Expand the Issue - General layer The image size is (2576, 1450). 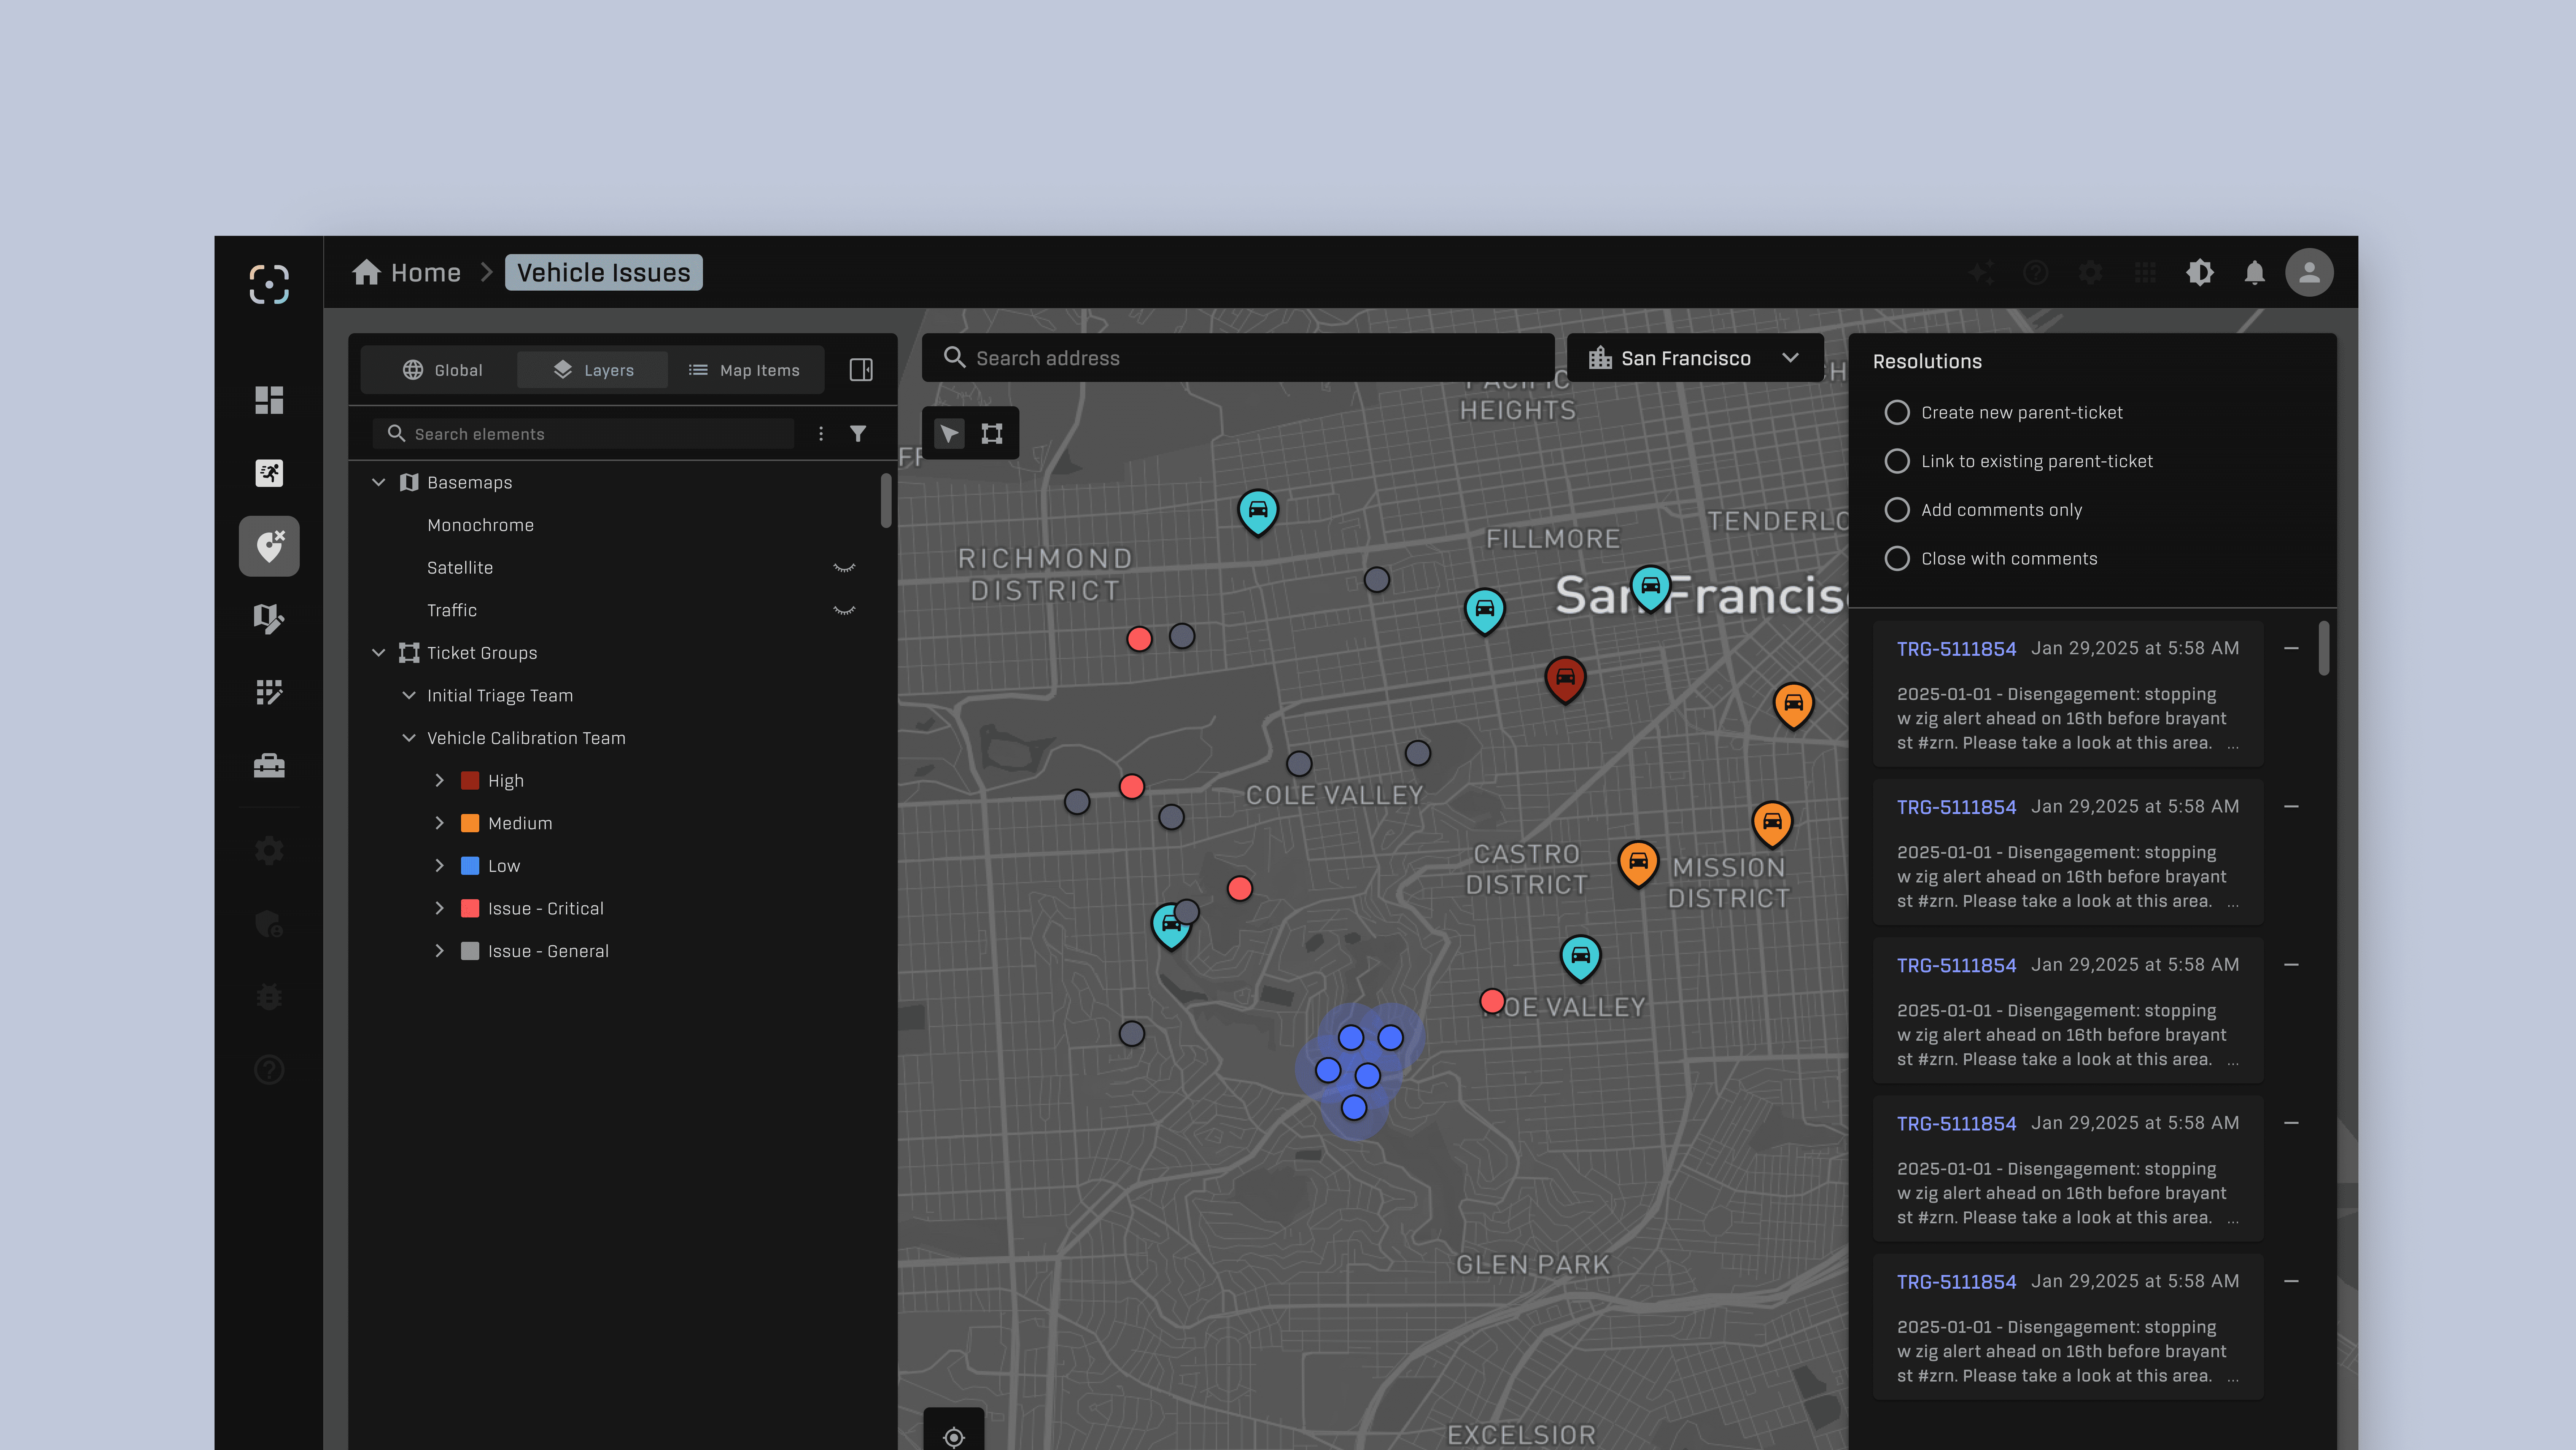(x=439, y=951)
